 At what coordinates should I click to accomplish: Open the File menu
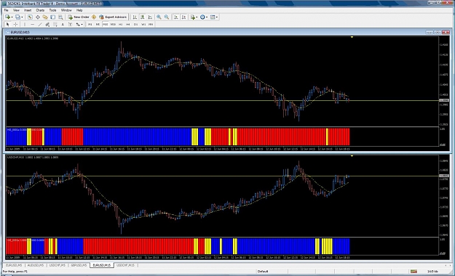(6, 10)
